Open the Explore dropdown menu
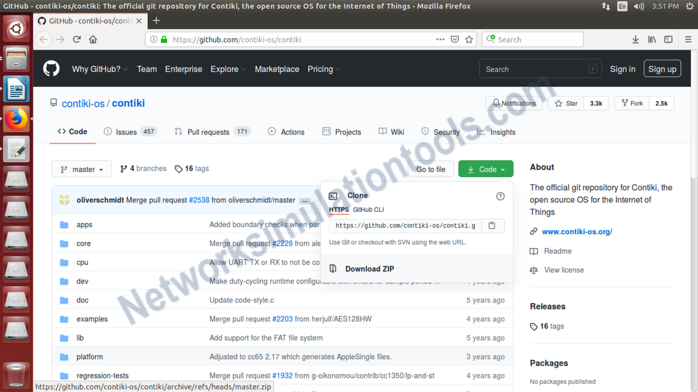This screenshot has height=392, width=698. [228, 69]
